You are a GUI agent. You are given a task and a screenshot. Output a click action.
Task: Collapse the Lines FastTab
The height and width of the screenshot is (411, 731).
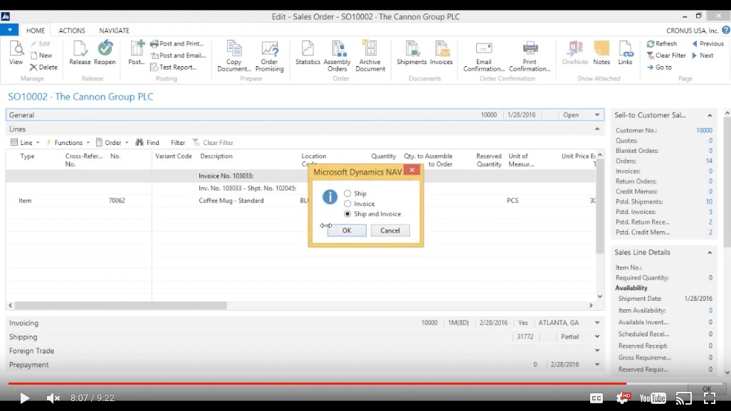(x=597, y=129)
